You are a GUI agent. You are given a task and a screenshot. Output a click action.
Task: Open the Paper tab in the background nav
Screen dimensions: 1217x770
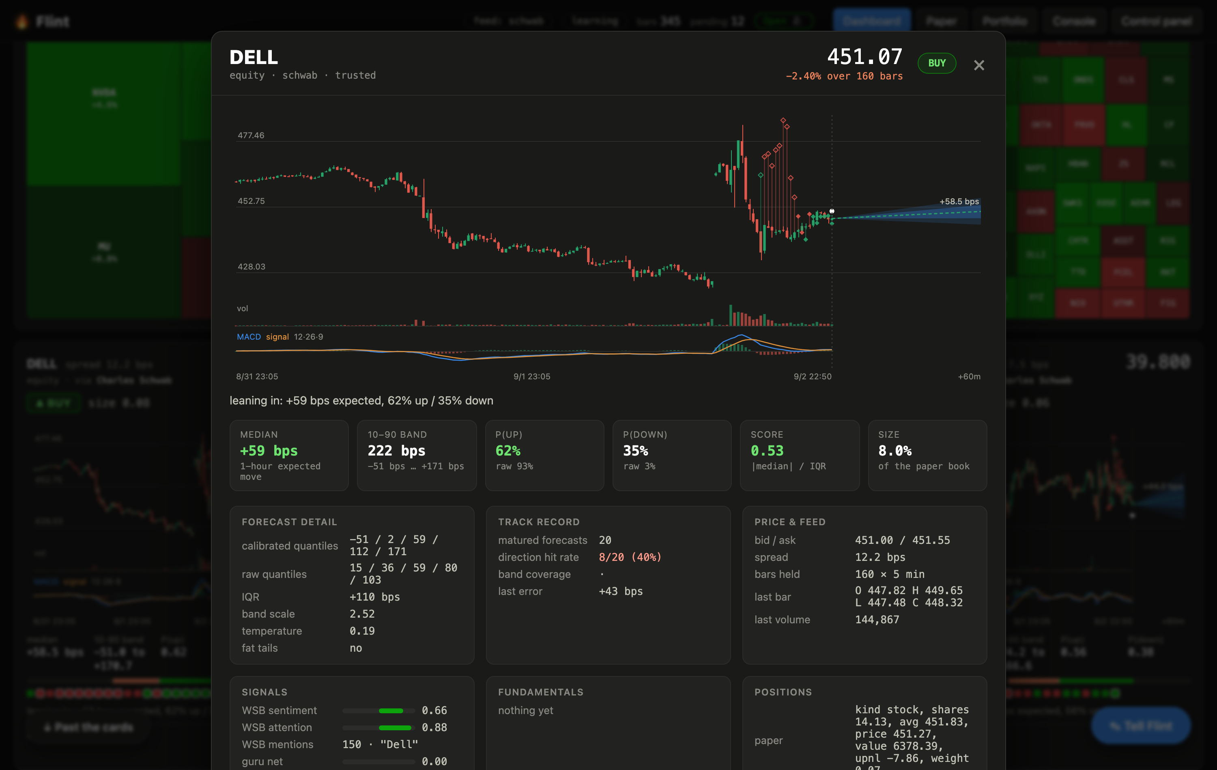coord(941,21)
